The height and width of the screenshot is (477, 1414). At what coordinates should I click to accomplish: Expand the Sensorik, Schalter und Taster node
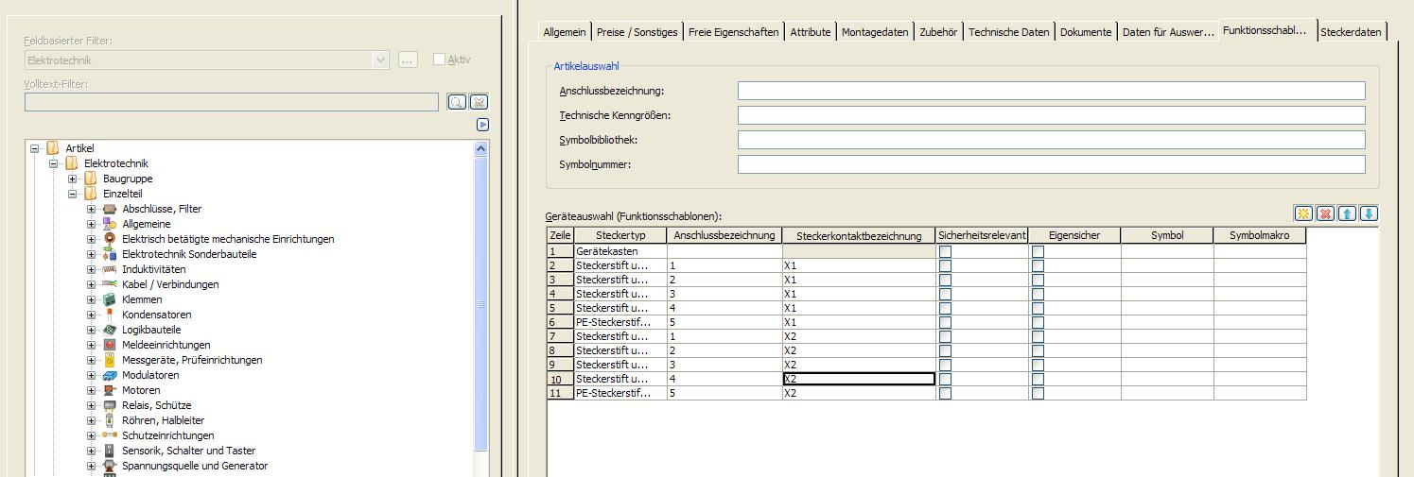[x=92, y=451]
